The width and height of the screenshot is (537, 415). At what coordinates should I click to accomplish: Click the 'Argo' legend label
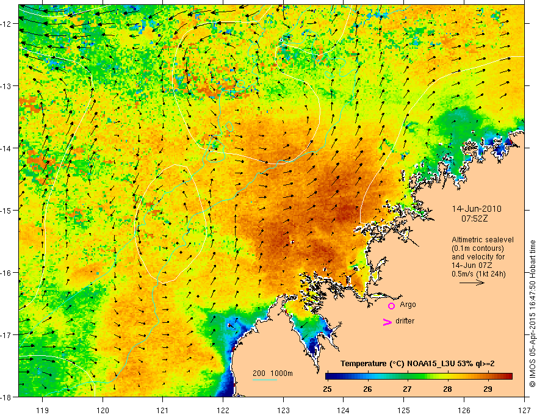pyautogui.click(x=408, y=305)
